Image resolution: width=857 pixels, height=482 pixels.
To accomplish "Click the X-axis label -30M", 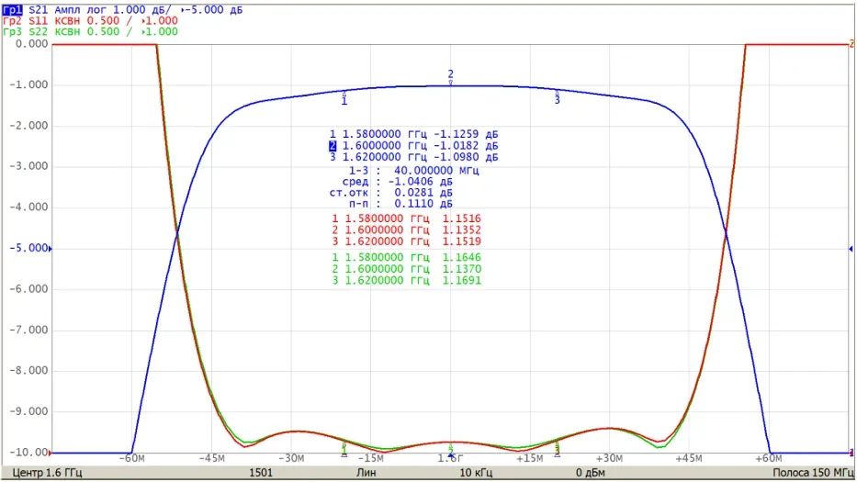I will (291, 458).
